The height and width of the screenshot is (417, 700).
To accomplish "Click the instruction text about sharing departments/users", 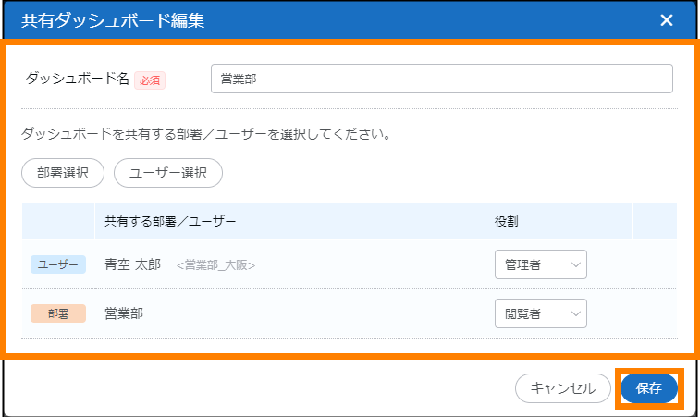I will point(204,134).
